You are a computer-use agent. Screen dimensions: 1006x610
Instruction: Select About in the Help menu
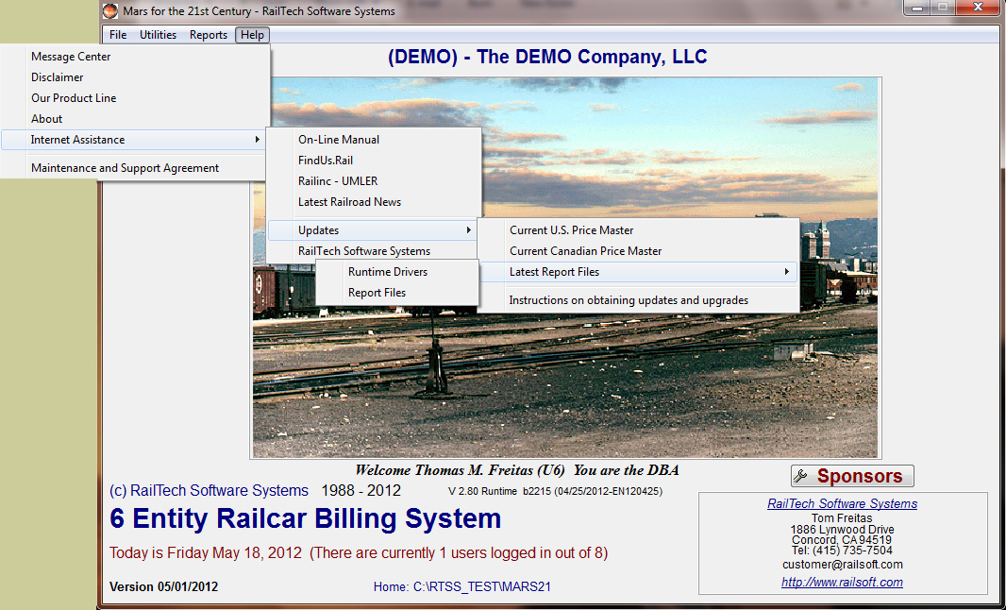(47, 119)
